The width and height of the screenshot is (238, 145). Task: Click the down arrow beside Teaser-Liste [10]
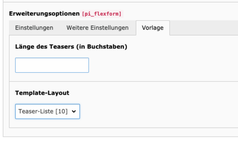[x=74, y=111]
